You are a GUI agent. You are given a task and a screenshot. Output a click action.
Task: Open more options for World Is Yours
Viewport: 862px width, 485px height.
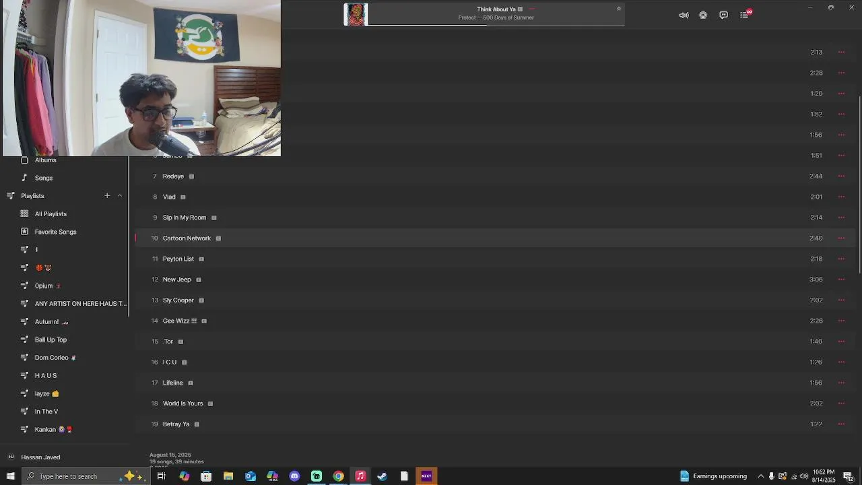[x=841, y=403]
